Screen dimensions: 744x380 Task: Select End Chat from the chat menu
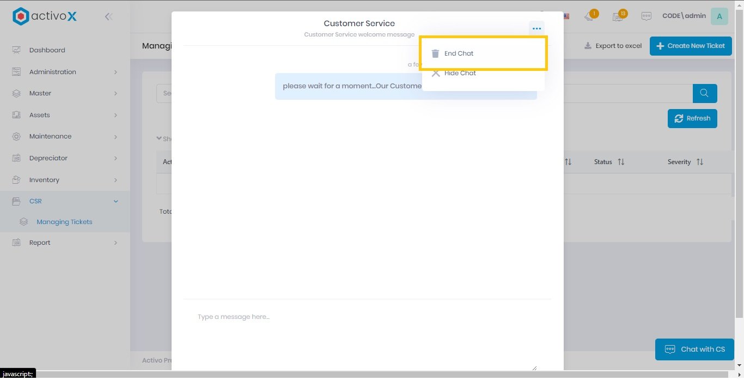(459, 53)
